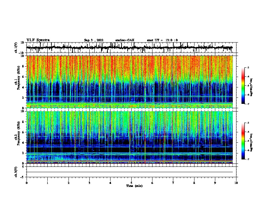Click the "8" kHz tick on ch.1 frequency axis
The height and width of the screenshot is (205, 266).
pyautogui.click(x=24, y=66)
